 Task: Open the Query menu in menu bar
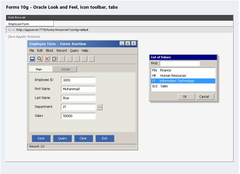tap(74, 51)
